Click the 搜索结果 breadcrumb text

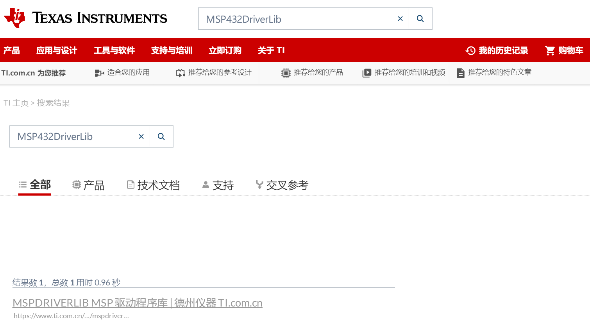tap(53, 103)
